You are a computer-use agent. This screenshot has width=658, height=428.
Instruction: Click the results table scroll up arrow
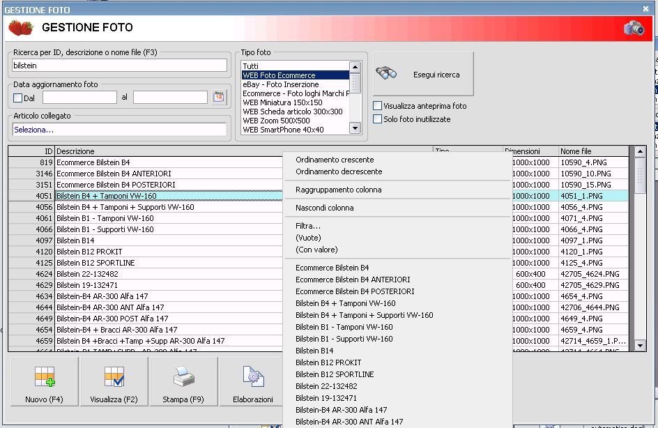point(640,151)
